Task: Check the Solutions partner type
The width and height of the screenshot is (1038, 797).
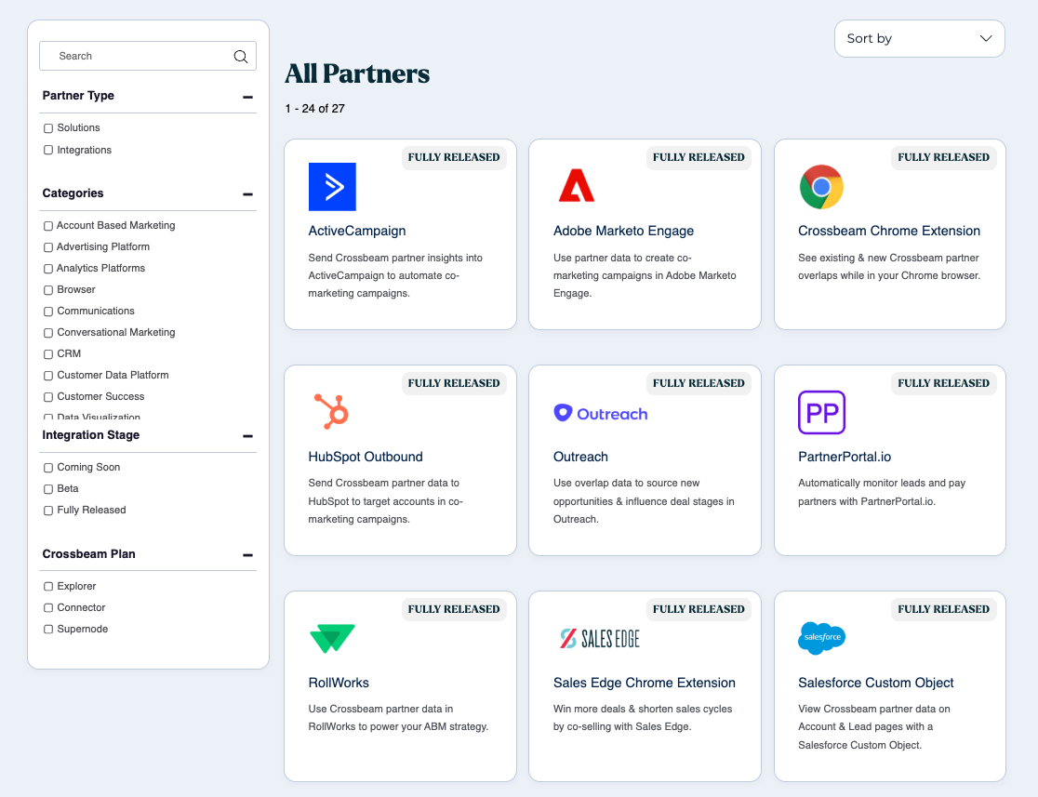Action: tap(48, 128)
